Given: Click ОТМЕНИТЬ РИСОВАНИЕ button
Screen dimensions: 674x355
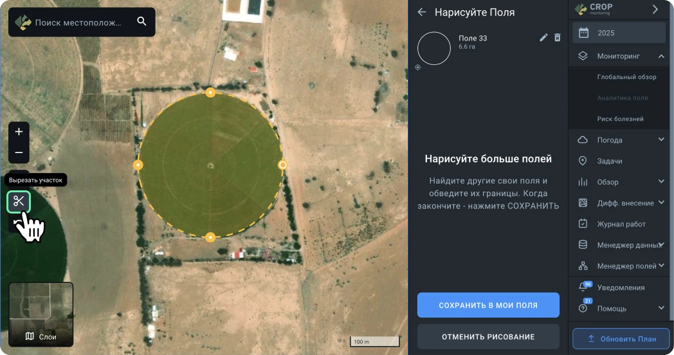Looking at the screenshot, I should (x=488, y=336).
